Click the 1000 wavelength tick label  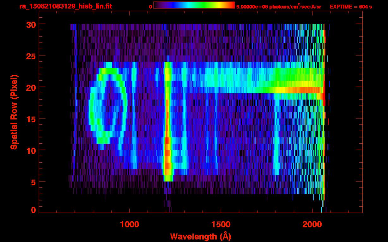click(x=130, y=224)
